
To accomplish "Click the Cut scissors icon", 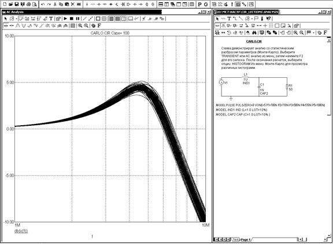I will (x=55, y=4).
